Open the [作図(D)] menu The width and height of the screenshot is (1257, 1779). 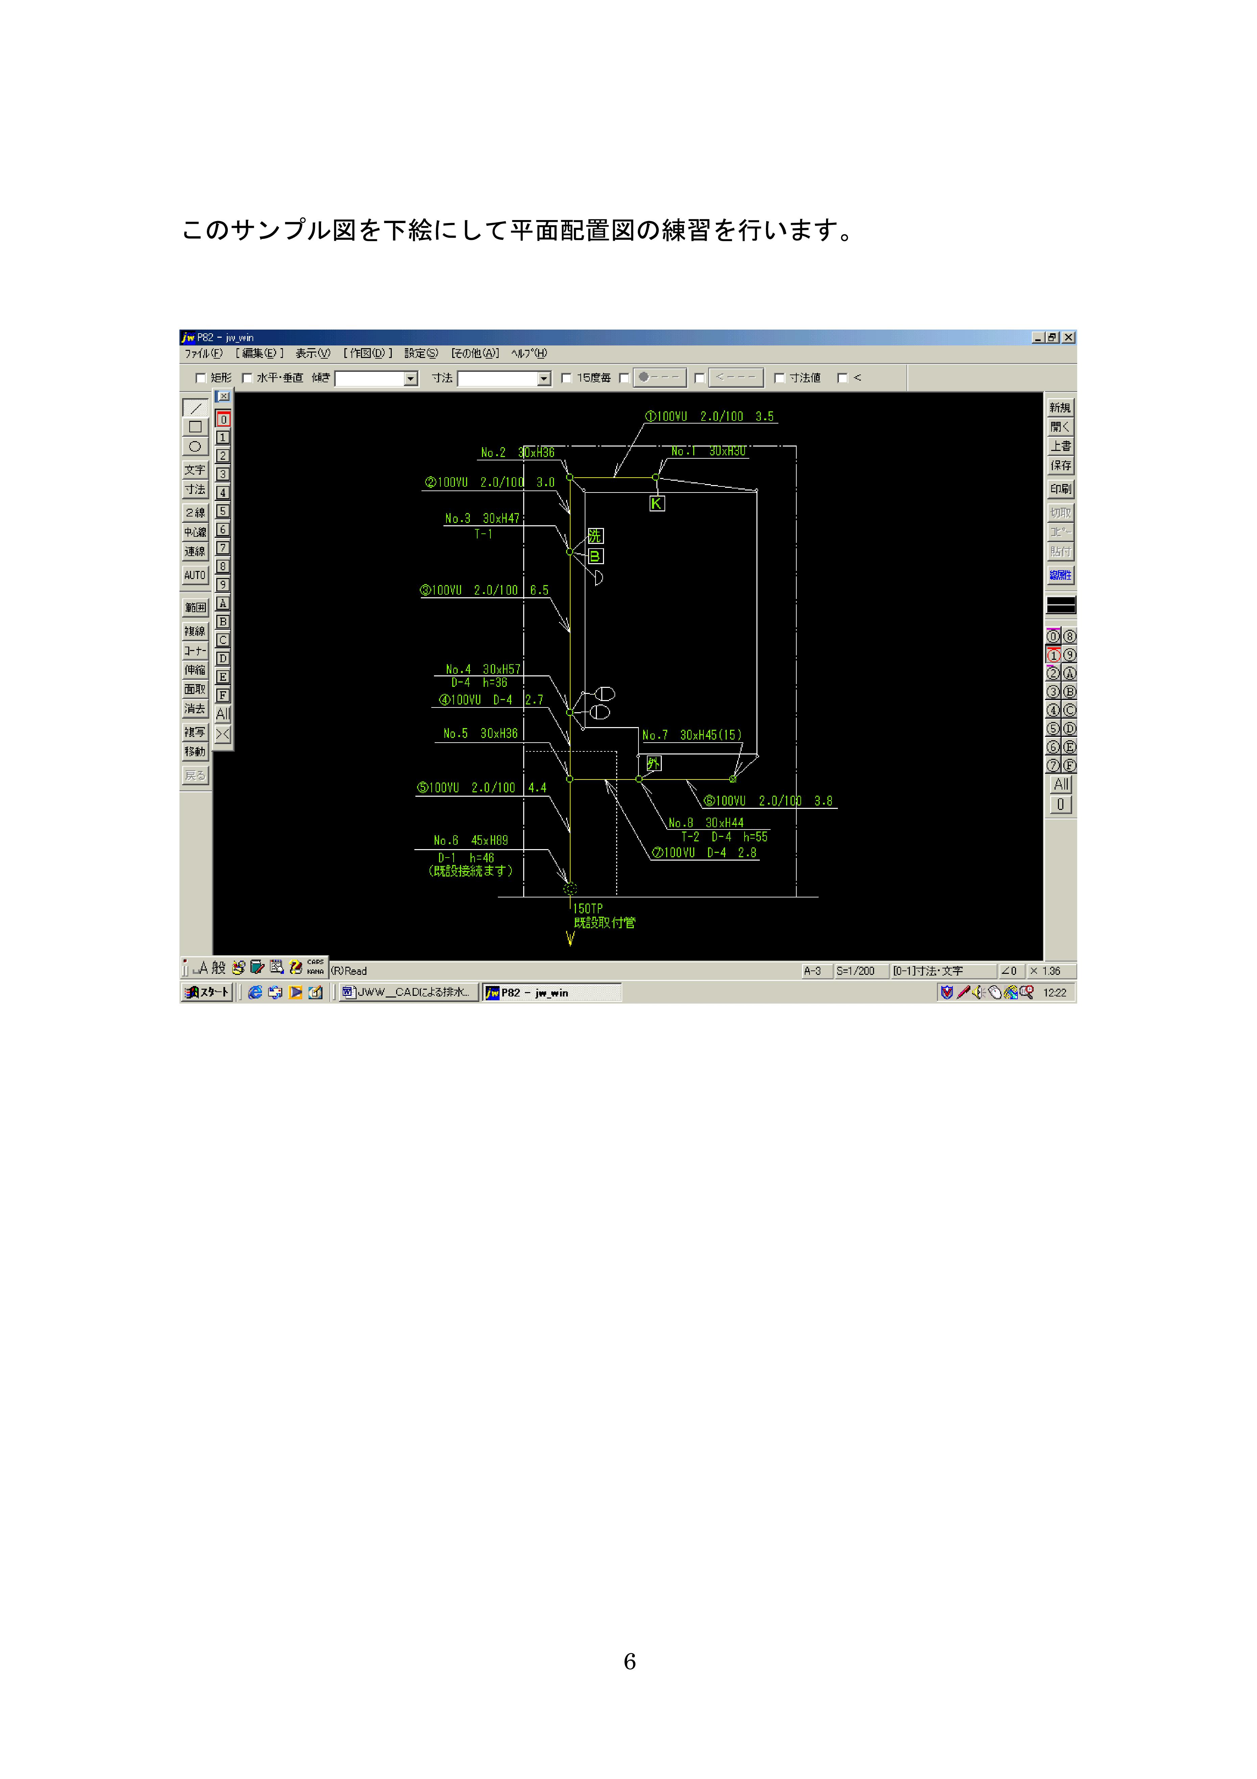pyautogui.click(x=368, y=353)
